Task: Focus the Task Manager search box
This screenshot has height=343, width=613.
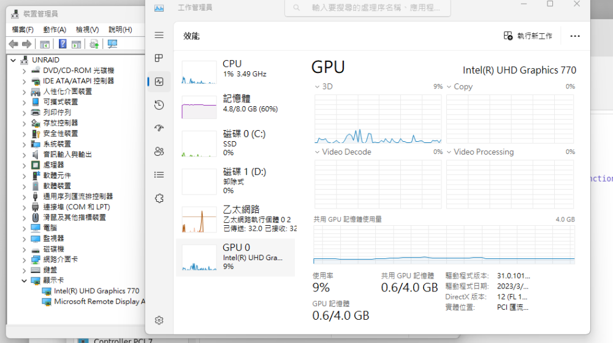Action: pyautogui.click(x=367, y=8)
